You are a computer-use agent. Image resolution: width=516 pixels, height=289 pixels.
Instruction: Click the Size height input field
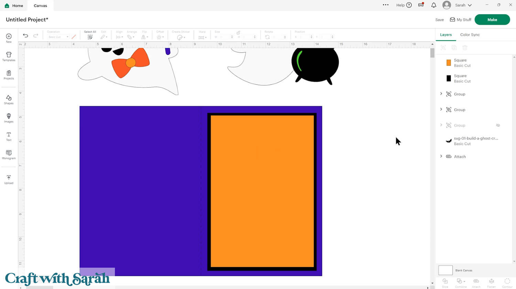[249, 37]
